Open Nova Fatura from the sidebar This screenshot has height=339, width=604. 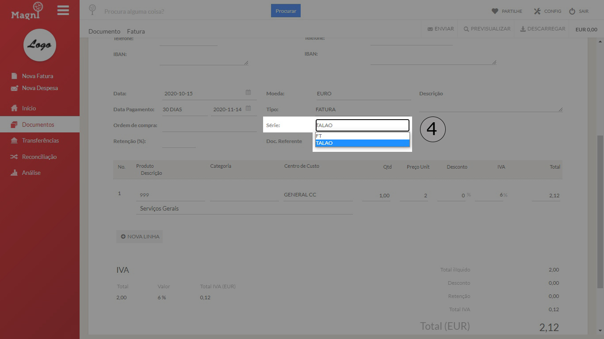[38, 76]
